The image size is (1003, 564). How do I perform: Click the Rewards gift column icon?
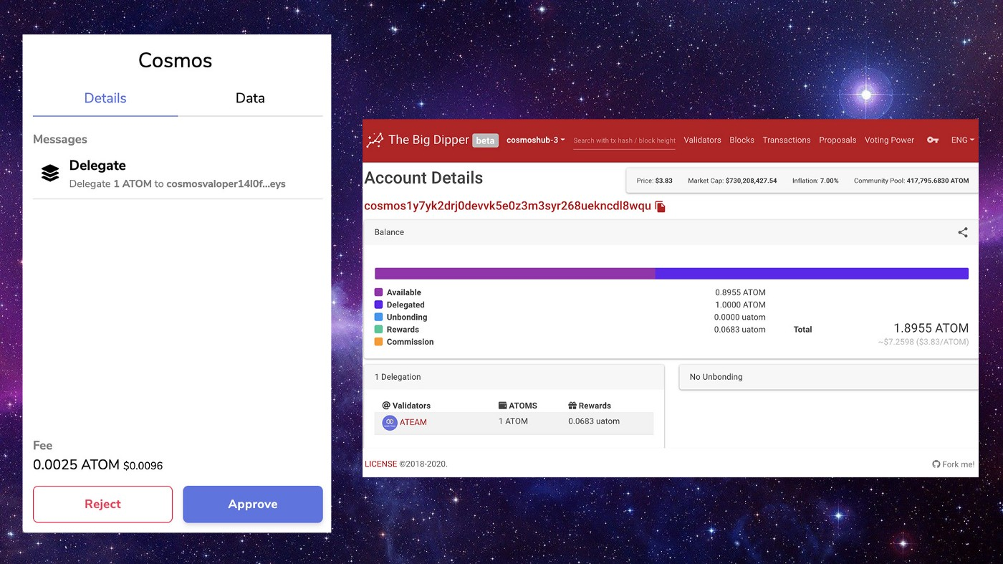(x=572, y=406)
